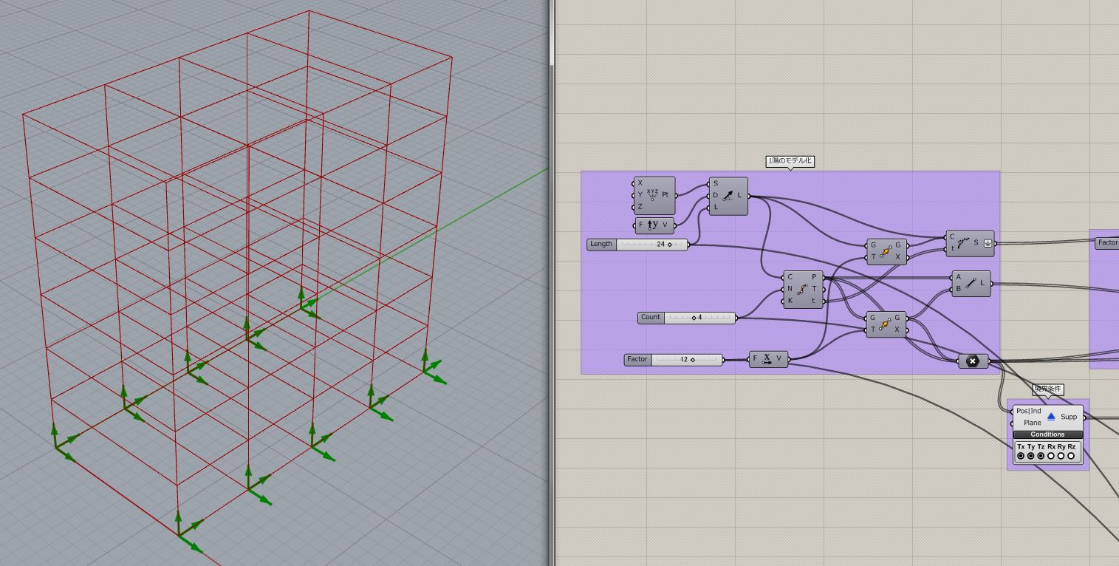Image resolution: width=1119 pixels, height=566 pixels.
Task: Select the Construct Point XYZ component icon
Action: tap(652, 195)
